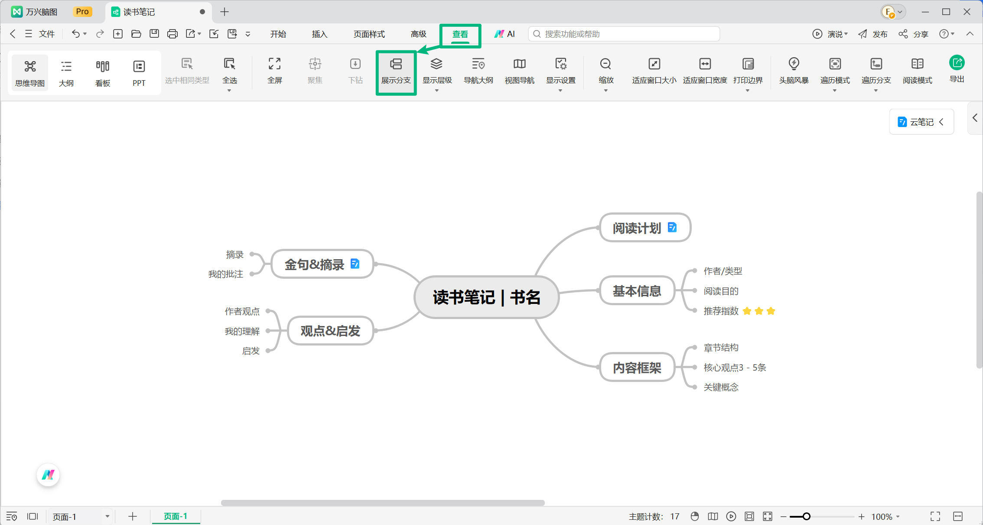
Task: Switch to the Start (开始) ribbon tab
Action: pos(278,34)
